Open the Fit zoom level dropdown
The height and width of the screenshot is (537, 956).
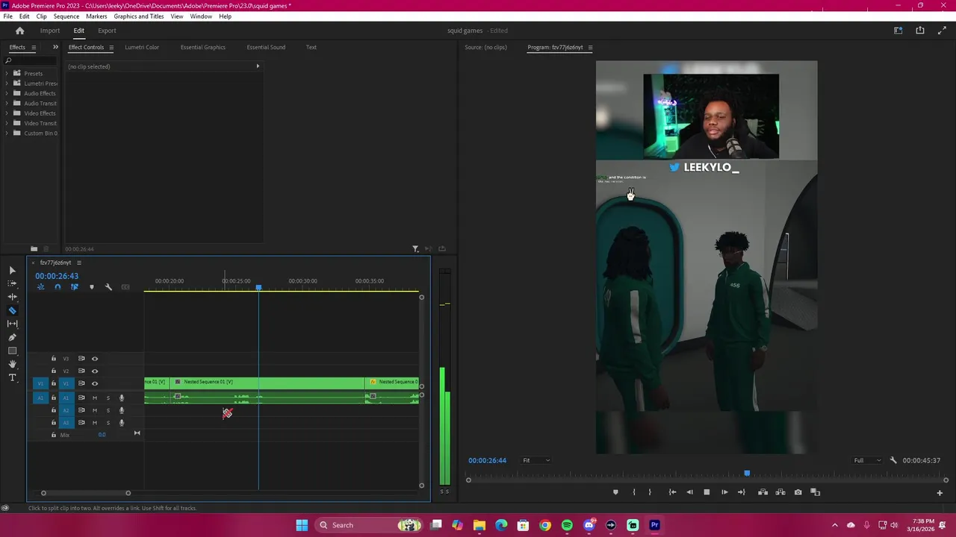[536, 460]
